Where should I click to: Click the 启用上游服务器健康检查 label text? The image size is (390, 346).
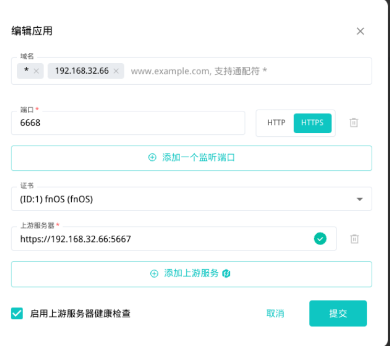point(80,314)
